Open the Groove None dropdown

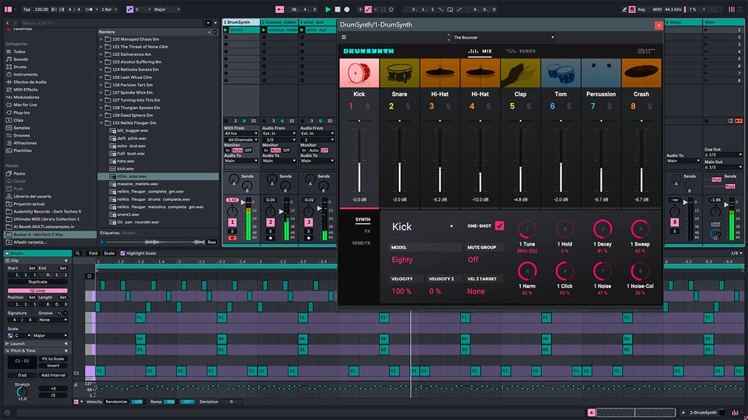[53, 320]
